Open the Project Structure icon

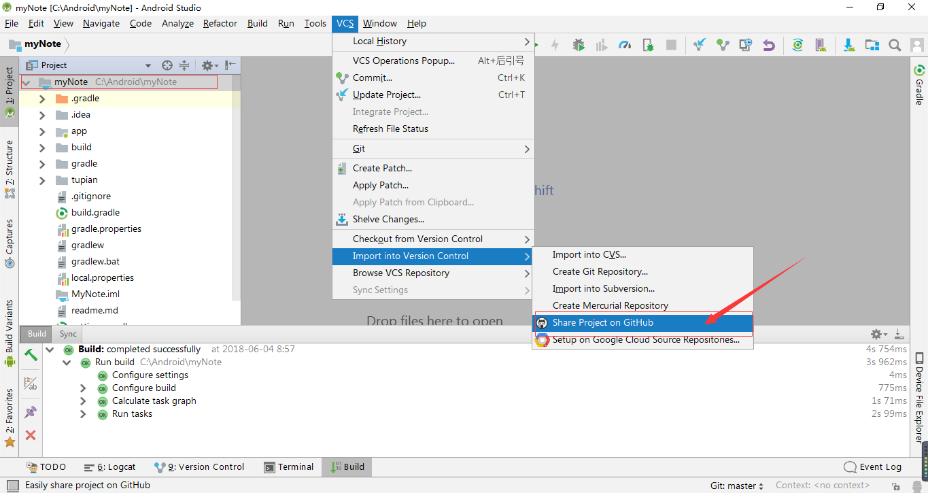point(872,45)
